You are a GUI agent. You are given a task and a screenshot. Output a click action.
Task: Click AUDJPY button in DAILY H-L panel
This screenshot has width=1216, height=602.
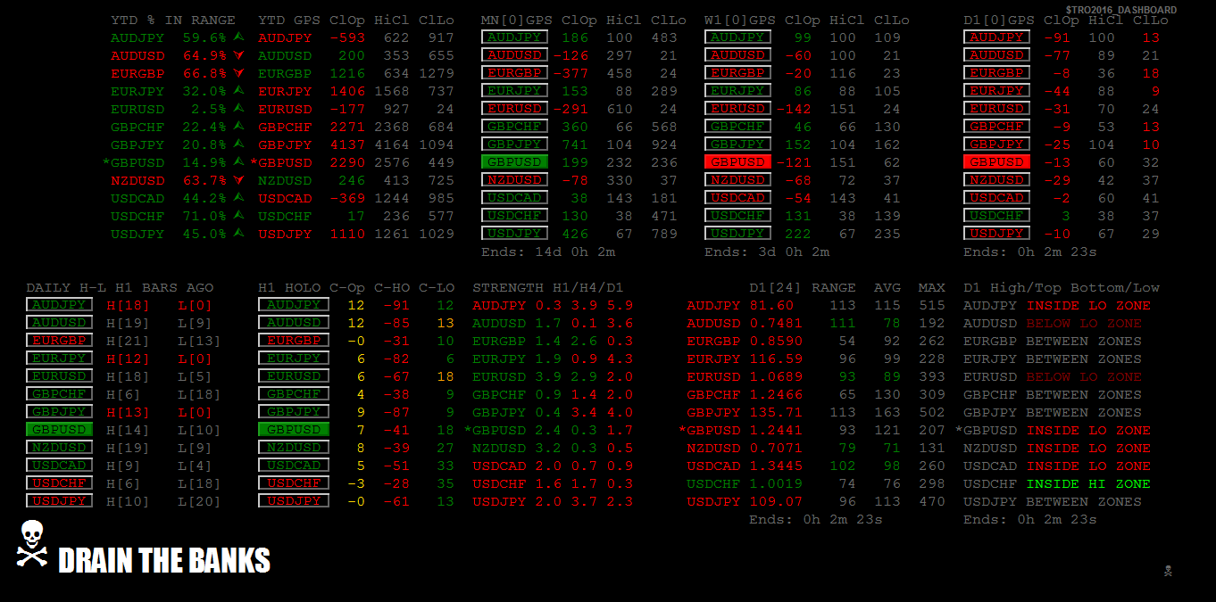[x=59, y=305]
